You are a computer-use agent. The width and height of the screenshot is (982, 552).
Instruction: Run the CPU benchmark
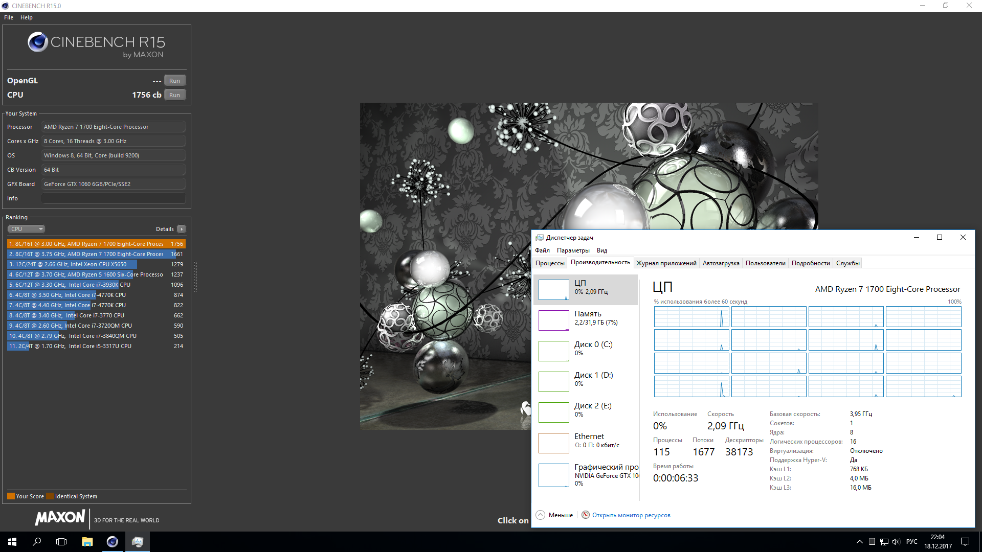(174, 95)
